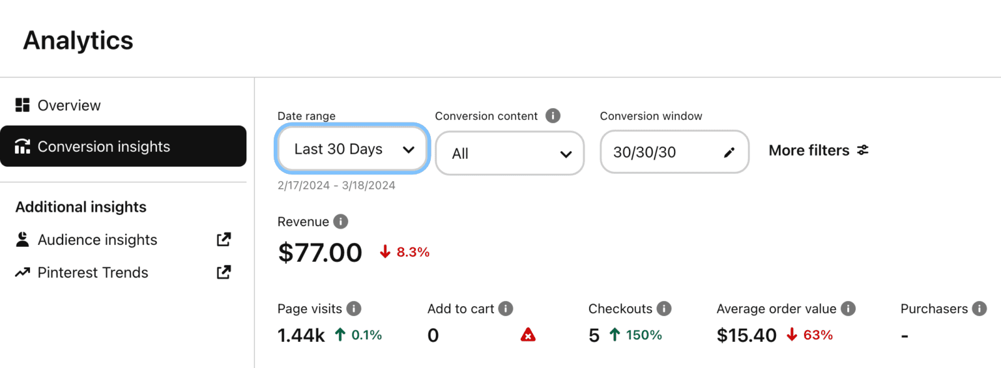
Task: Open Pinterest Trends link
Action: (x=93, y=272)
